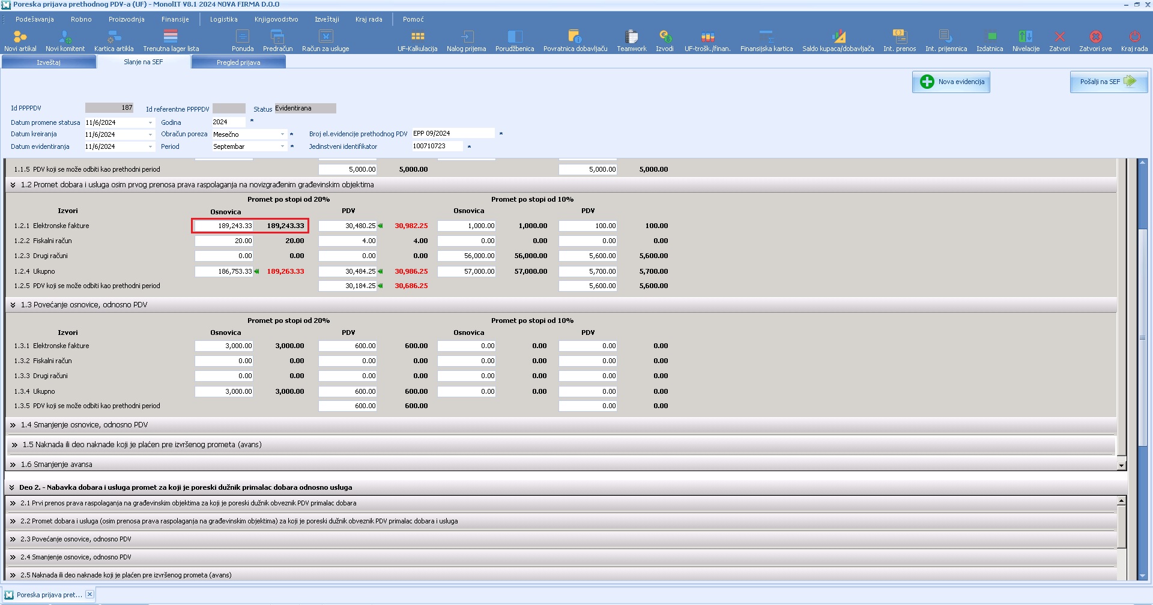Click the Nova evidencija button
Viewport: 1153px width, 605px height.
pos(951,82)
